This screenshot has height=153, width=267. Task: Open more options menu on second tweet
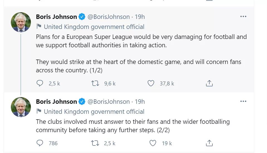click(243, 102)
